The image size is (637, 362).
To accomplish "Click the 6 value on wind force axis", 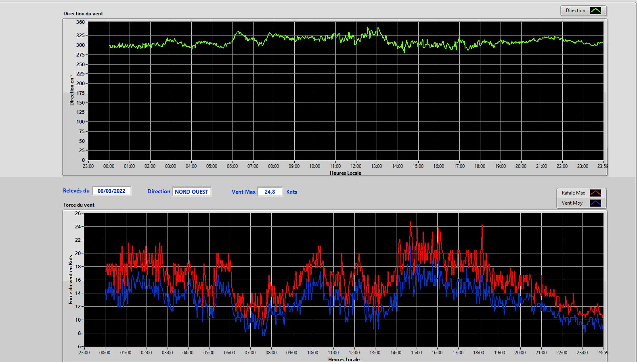I will pos(80,346).
